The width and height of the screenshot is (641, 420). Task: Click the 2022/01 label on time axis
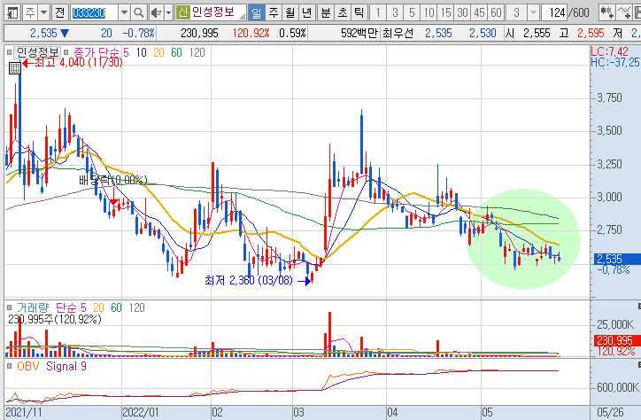coord(140,412)
